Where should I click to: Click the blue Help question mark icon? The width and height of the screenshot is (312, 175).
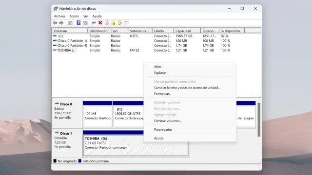tap(78, 23)
